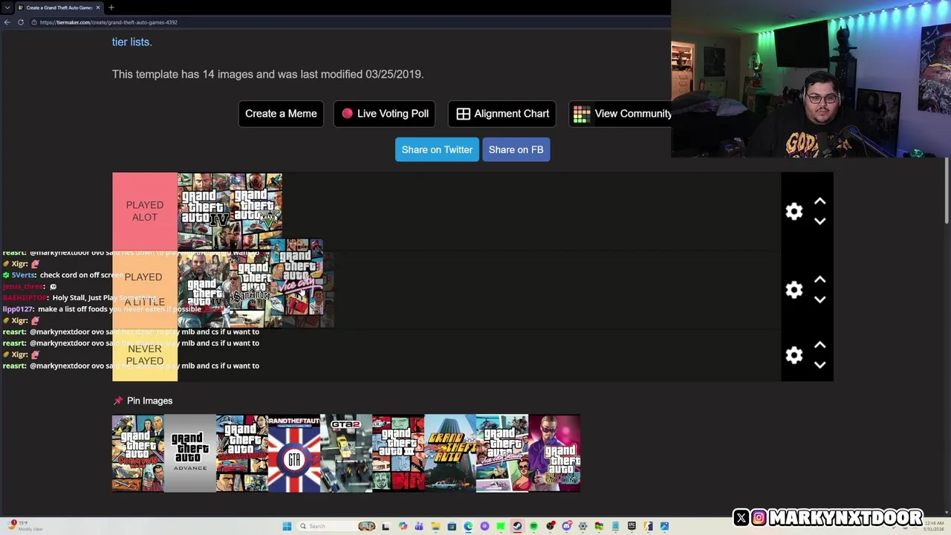
Task: Switch to the Grand Theft Auto Games tab
Action: coord(58,7)
